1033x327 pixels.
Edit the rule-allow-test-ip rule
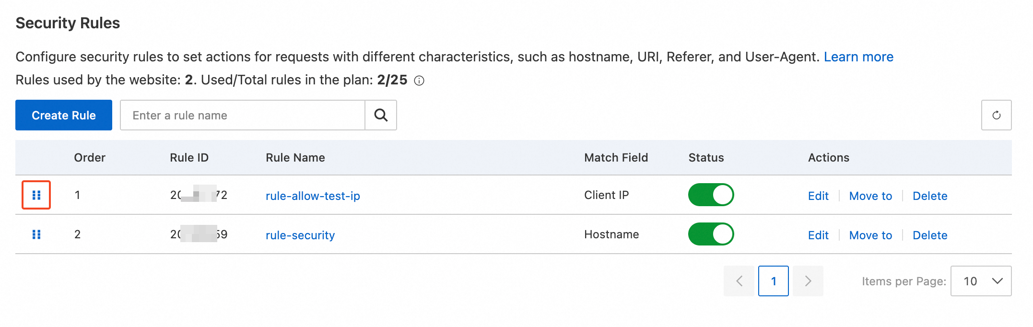818,196
